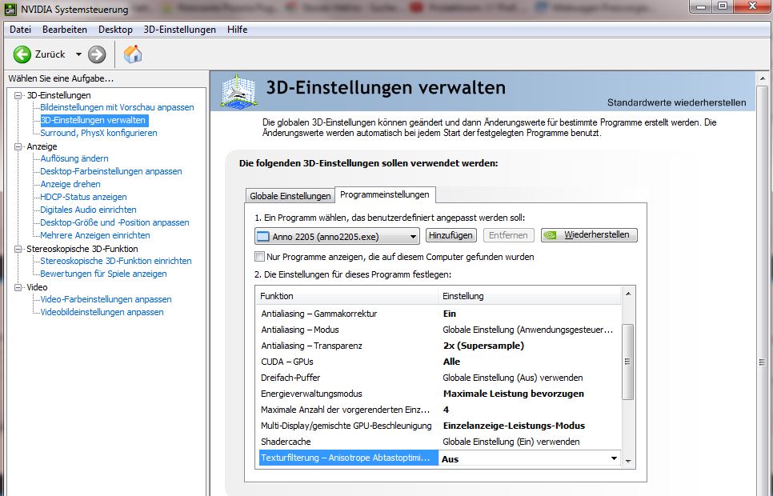773x496 pixels.
Task: Open the Home icon in toolbar
Action: tap(133, 54)
